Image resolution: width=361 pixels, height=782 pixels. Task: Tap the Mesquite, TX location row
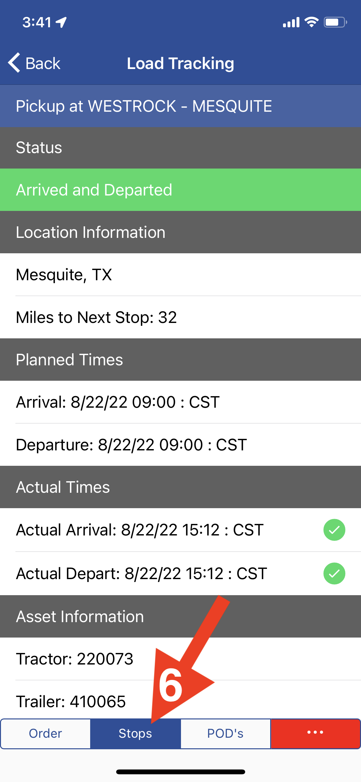tap(180, 274)
